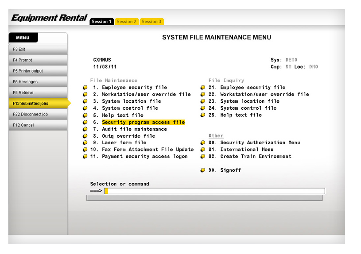
Task: Click the 'Other' section heading
Action: [x=216, y=136]
